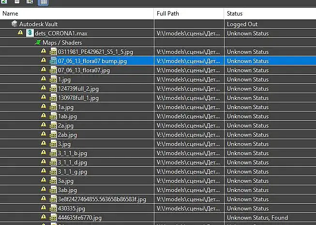Click the Full Path cell of 3ab.jpg
The height and width of the screenshot is (225, 316).
pos(189,190)
